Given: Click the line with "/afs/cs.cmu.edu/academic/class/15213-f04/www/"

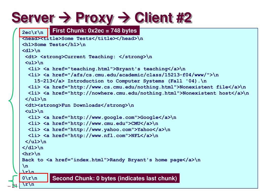Looking at the screenshot, I should [123, 75].
